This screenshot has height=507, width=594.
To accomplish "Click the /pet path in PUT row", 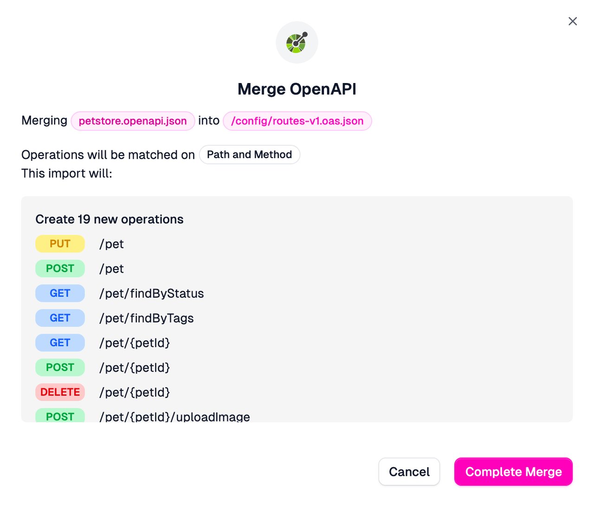I will 111,244.
